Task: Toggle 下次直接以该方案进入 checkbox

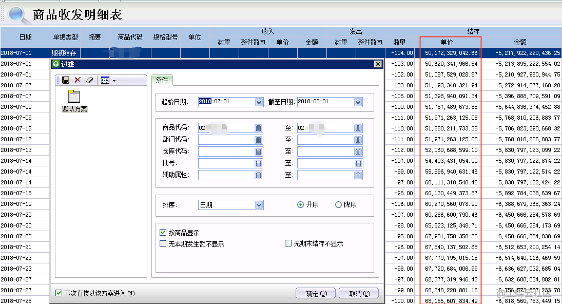Action: coord(59,293)
